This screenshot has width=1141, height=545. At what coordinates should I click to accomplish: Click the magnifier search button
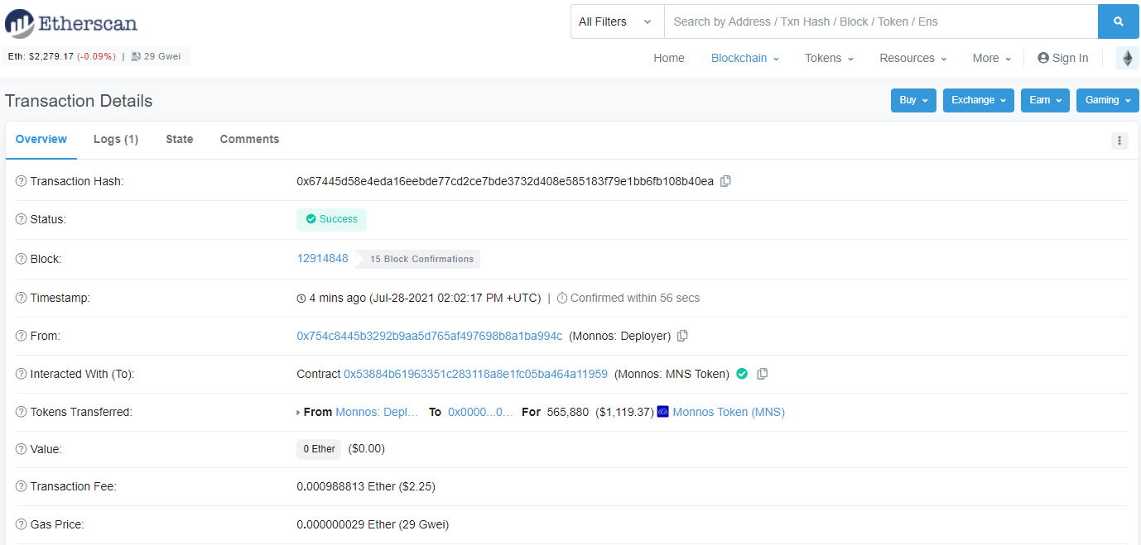point(1119,22)
